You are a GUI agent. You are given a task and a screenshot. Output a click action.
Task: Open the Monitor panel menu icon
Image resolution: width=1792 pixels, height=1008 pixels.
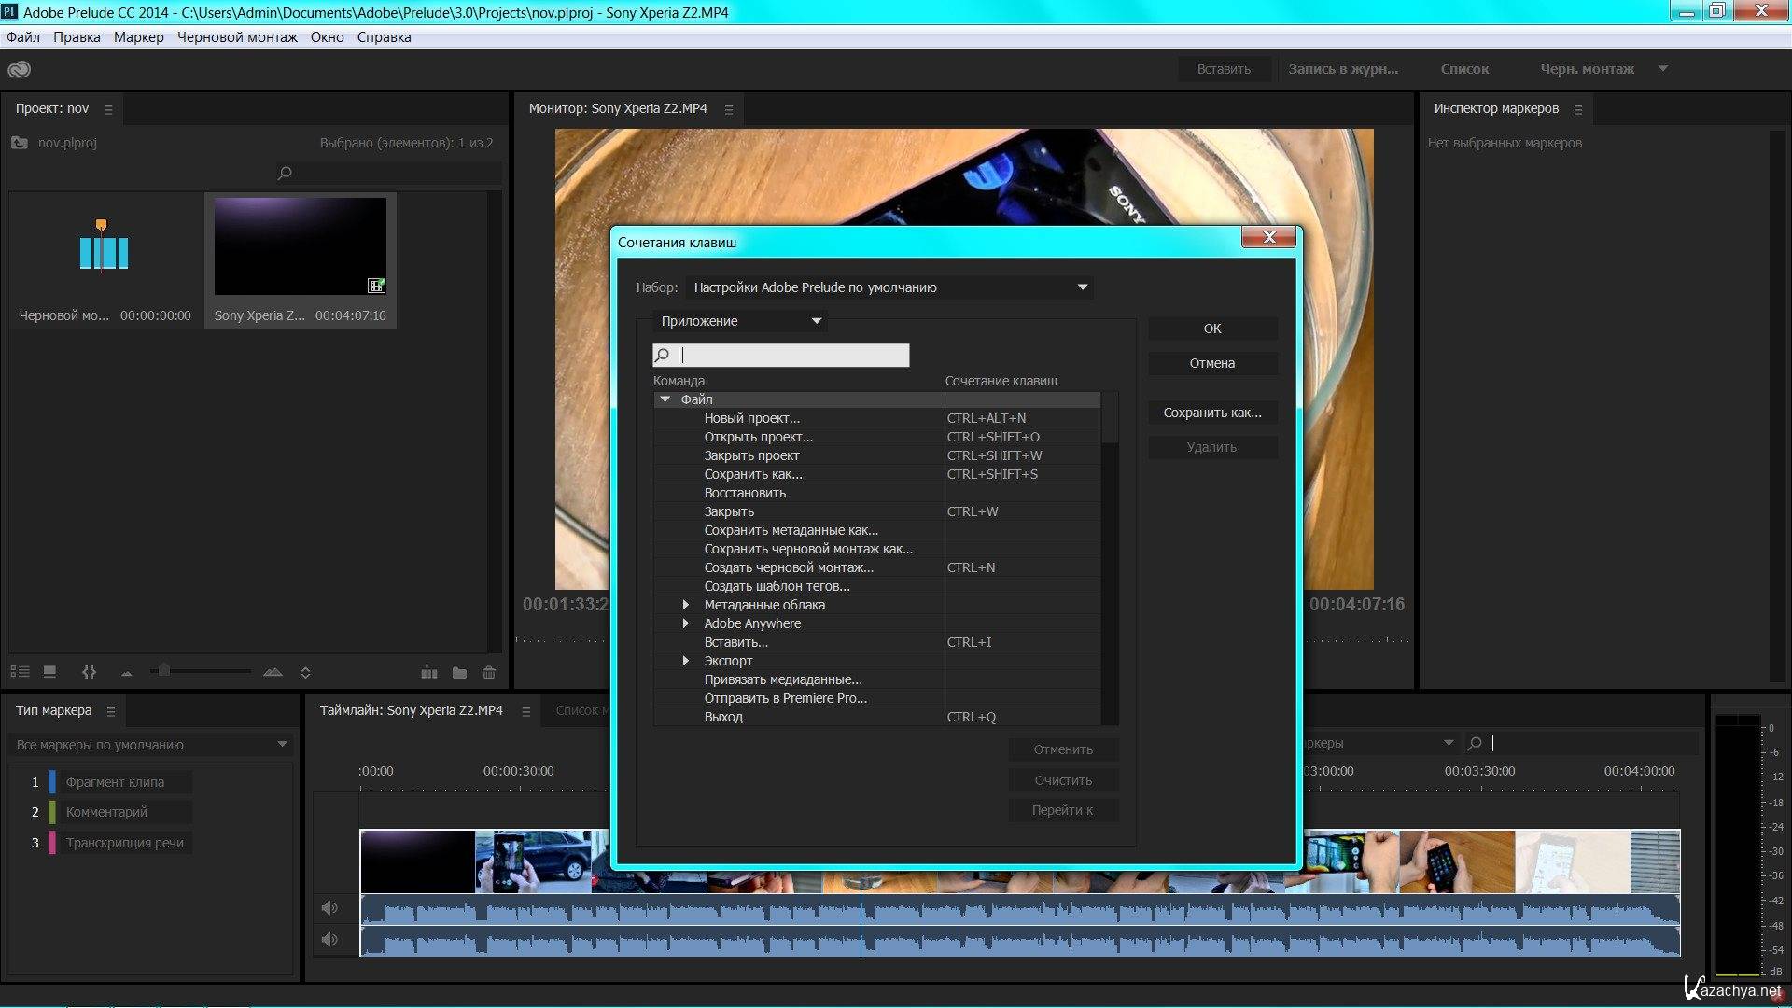point(729,109)
